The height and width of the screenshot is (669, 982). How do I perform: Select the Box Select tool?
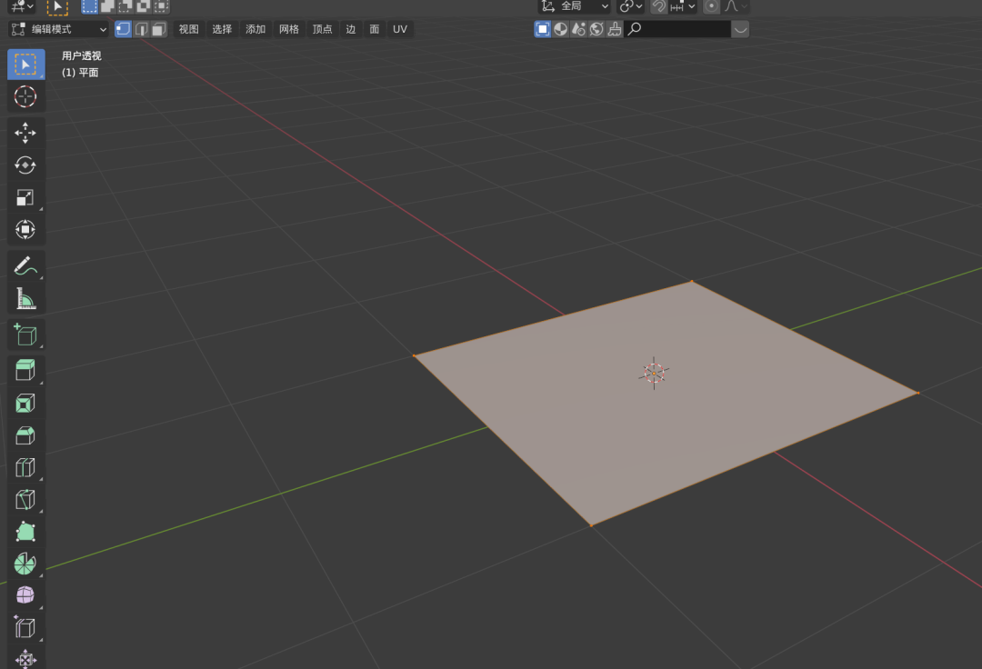click(25, 65)
